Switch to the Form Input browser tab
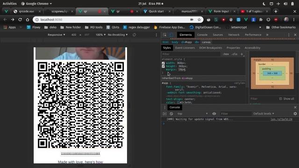299x168 pixels. tap(222, 11)
